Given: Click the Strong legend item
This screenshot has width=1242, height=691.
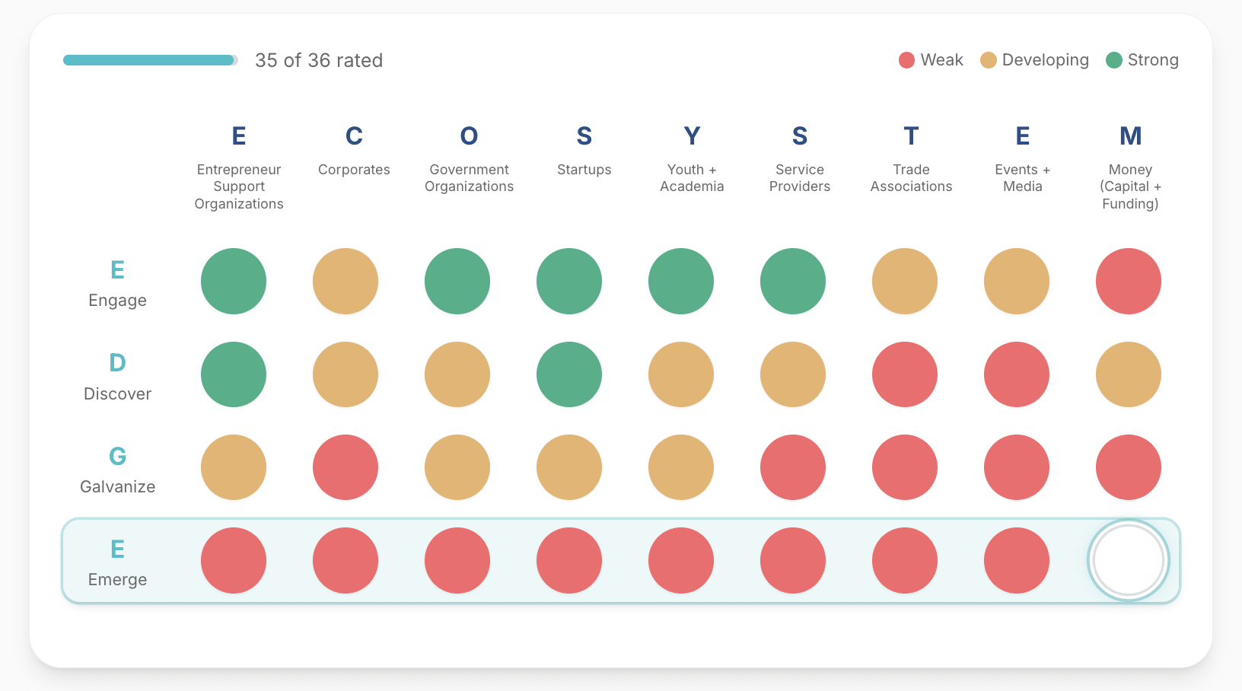Looking at the screenshot, I should tap(1142, 60).
